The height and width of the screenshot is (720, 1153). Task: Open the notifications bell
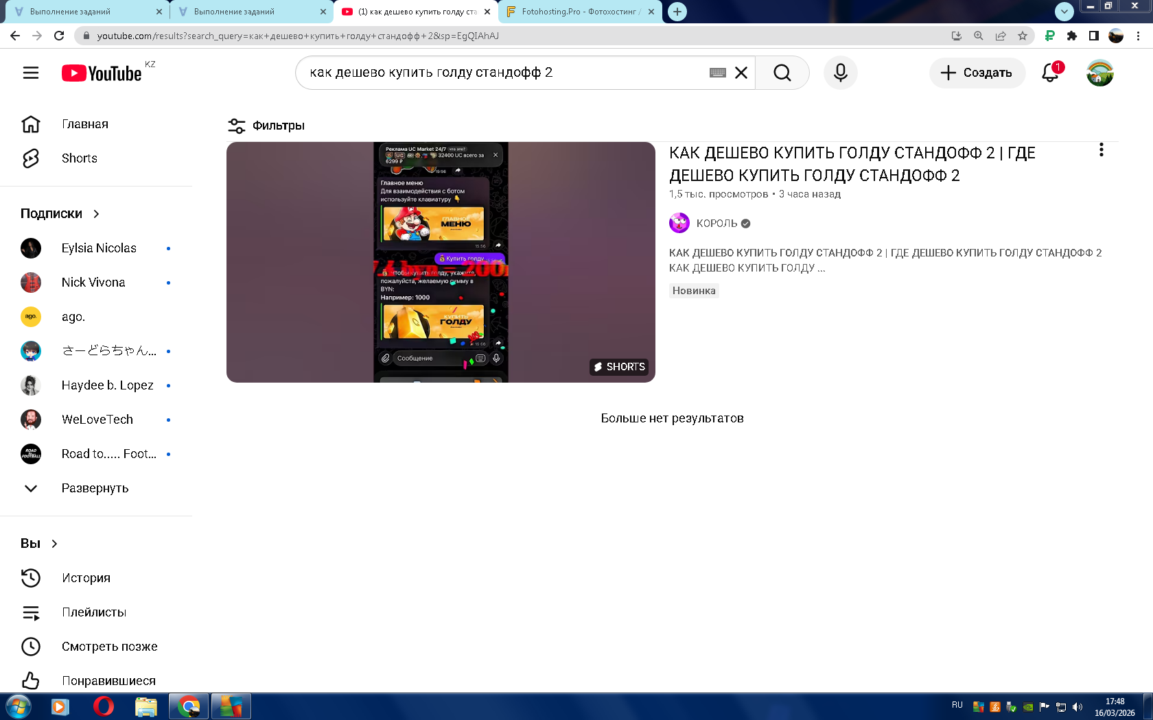(x=1050, y=73)
